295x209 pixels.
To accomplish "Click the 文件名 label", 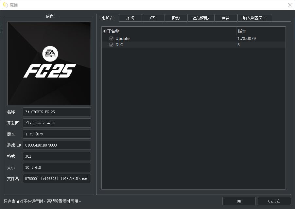I will 13,179.
